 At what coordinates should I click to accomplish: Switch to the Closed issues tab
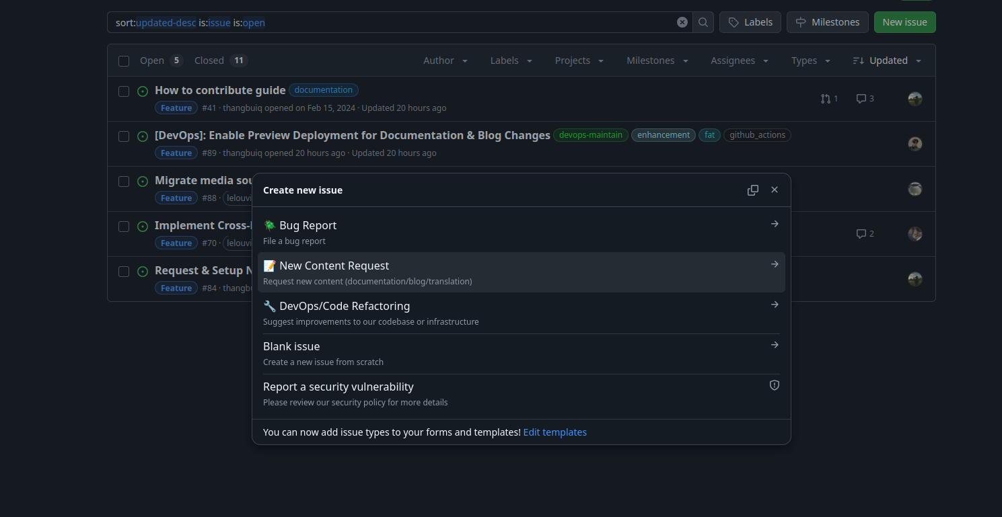click(209, 60)
